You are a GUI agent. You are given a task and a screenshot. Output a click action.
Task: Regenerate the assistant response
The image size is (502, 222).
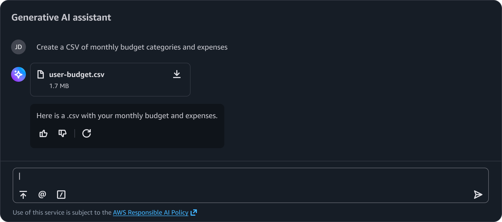[x=87, y=133]
